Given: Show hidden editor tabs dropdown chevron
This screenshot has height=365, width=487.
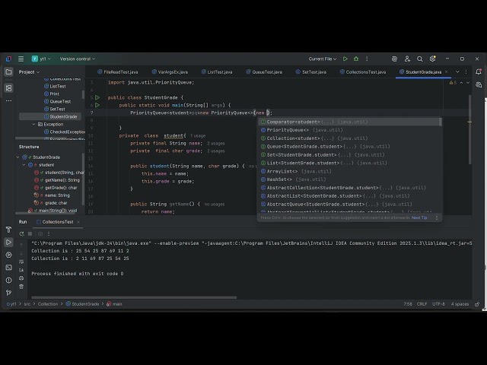Looking at the screenshot, I should [x=457, y=71].
